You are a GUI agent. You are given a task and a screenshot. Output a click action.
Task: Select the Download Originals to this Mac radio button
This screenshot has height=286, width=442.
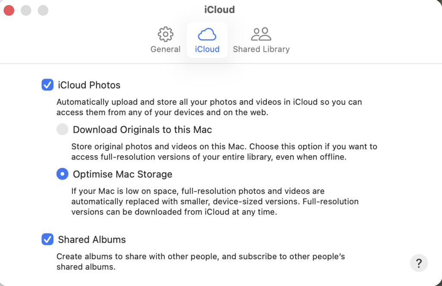click(62, 129)
